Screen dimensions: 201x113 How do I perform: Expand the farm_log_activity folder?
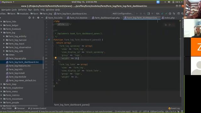point(4,36)
